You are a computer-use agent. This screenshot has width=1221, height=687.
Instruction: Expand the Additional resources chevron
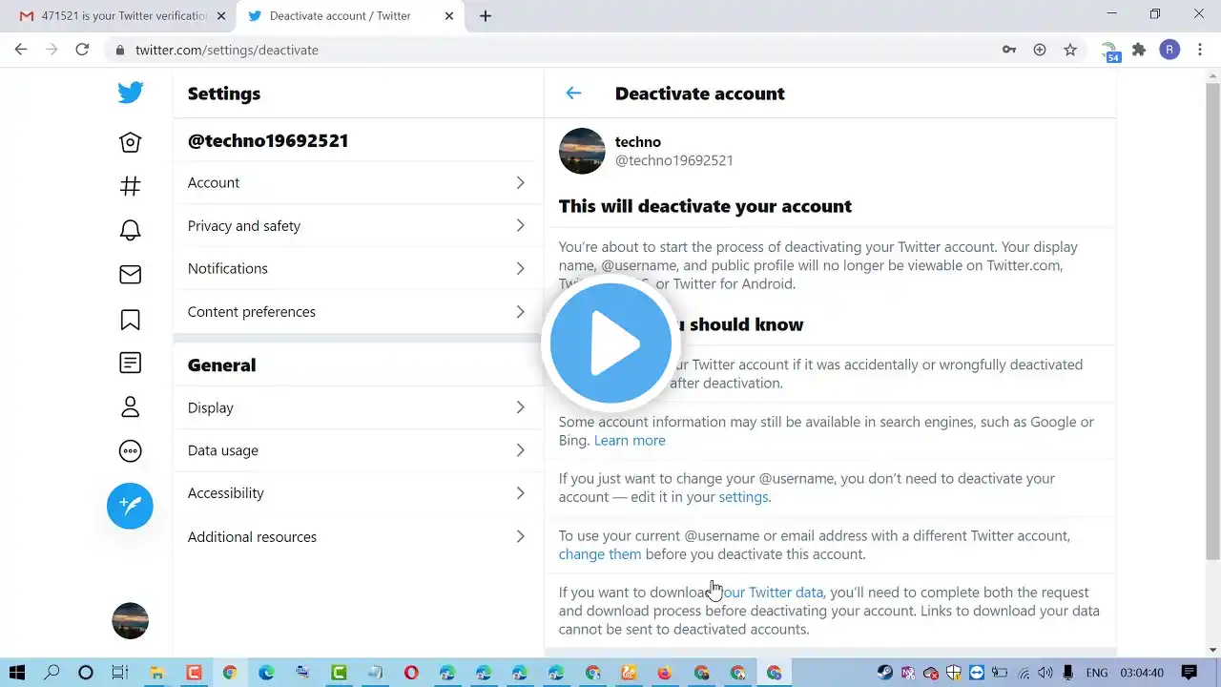click(x=520, y=536)
